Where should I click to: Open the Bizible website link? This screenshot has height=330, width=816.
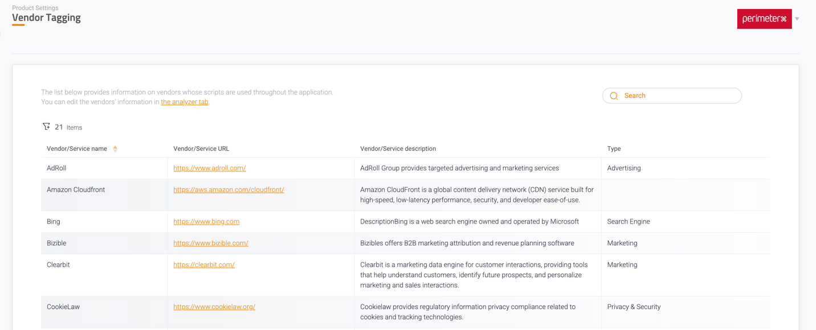210,244
